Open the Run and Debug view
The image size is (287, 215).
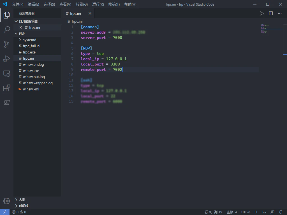coord(7,59)
